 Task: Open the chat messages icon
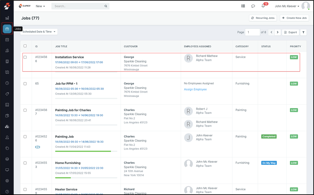pos(253,6)
